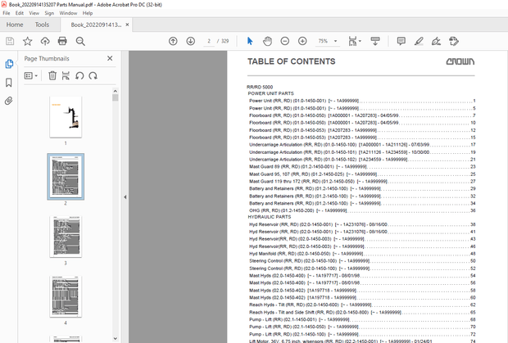
Task: Open the zoom level dropdown
Action: [336, 41]
